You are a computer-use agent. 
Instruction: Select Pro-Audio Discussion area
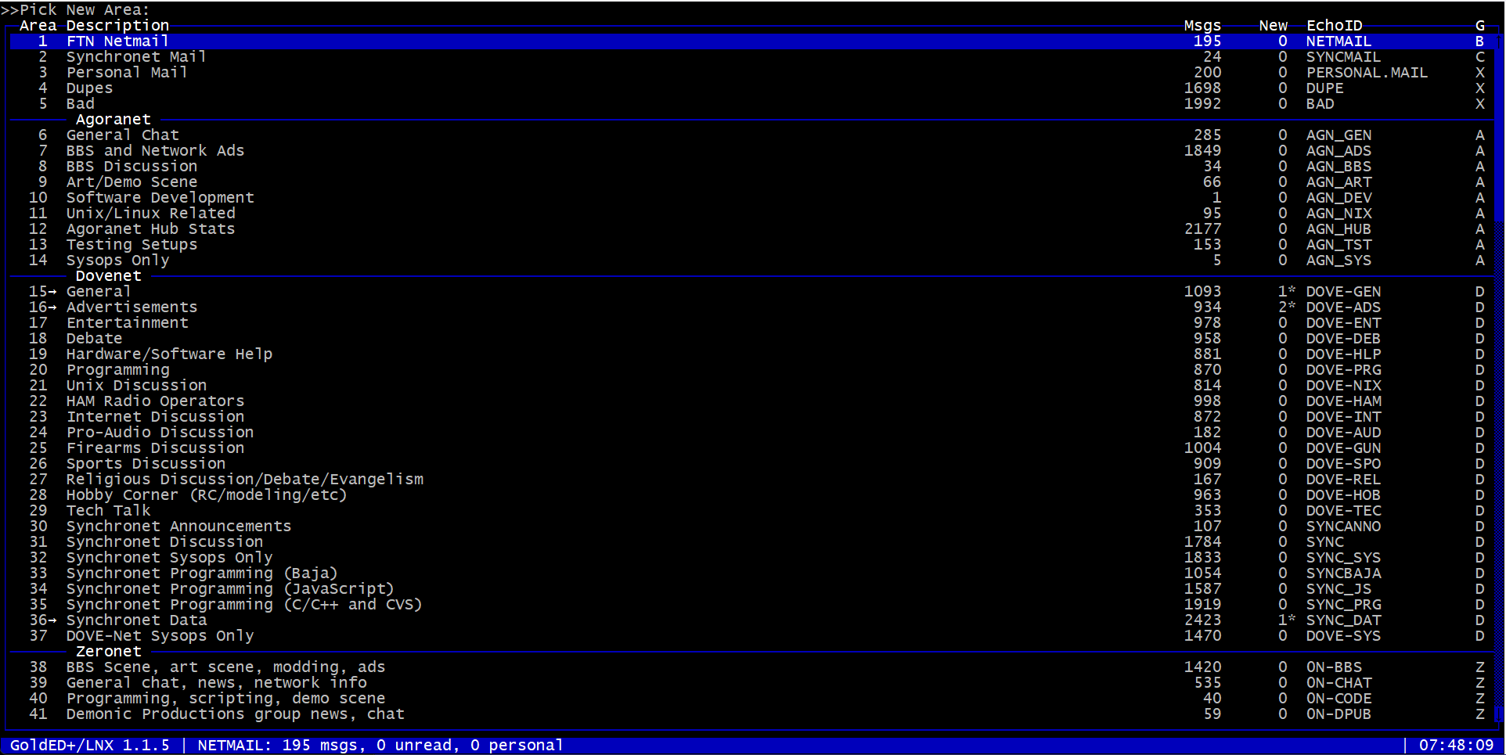[x=752, y=433]
